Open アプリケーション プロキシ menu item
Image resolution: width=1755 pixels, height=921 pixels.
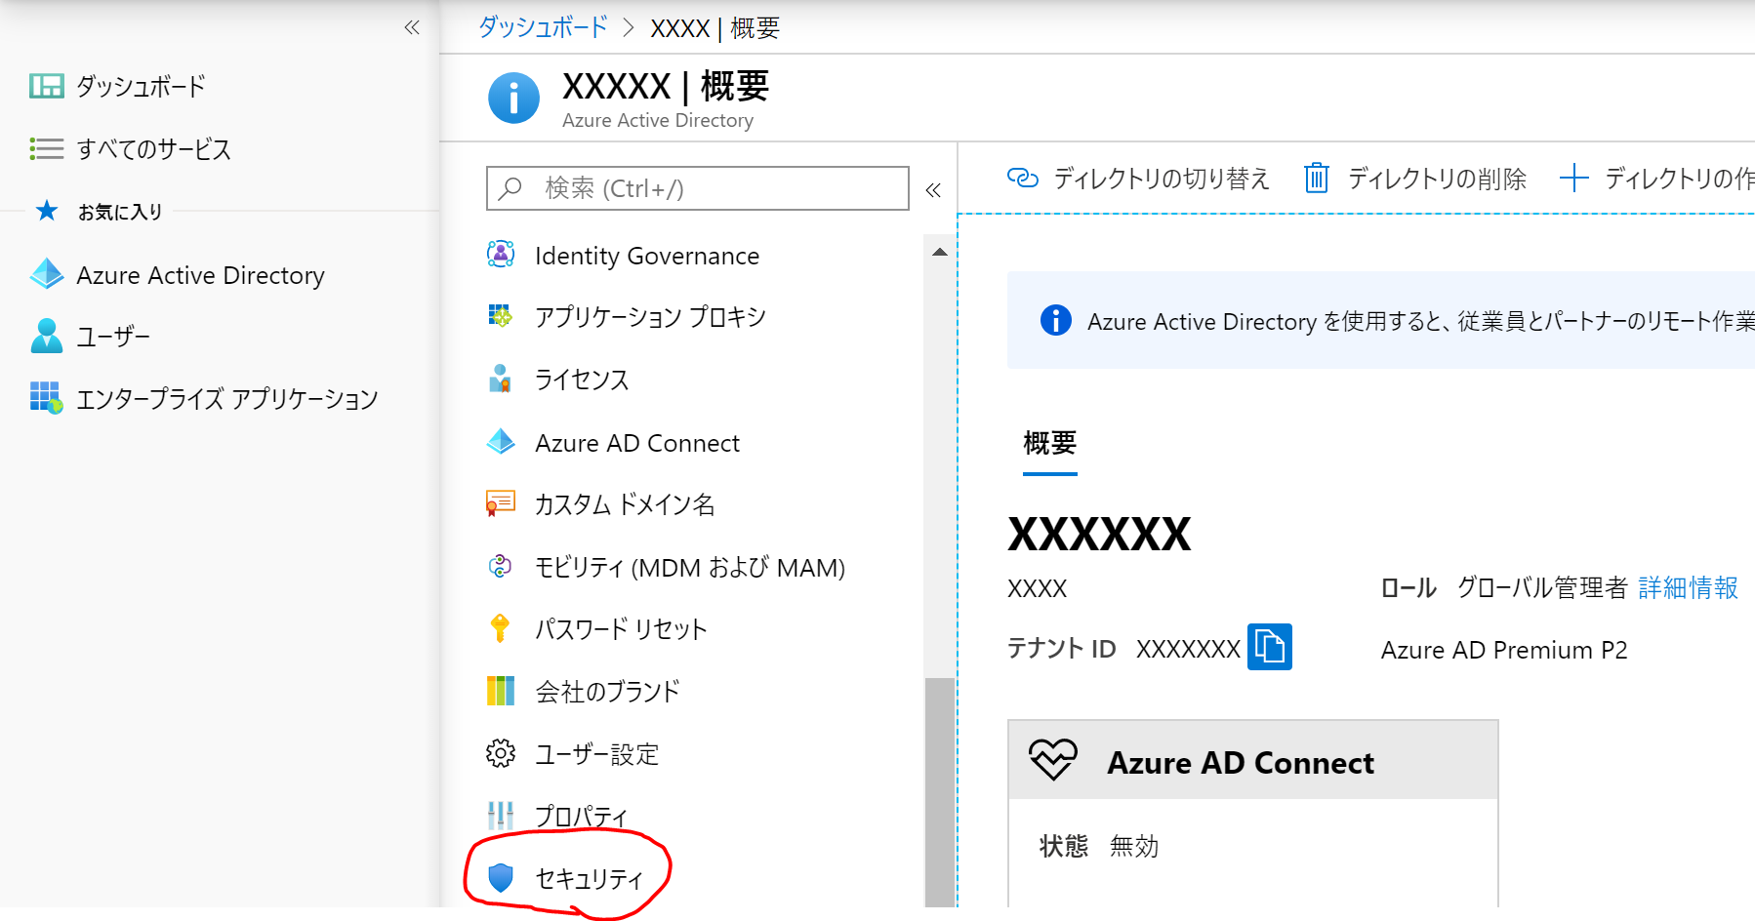click(651, 317)
